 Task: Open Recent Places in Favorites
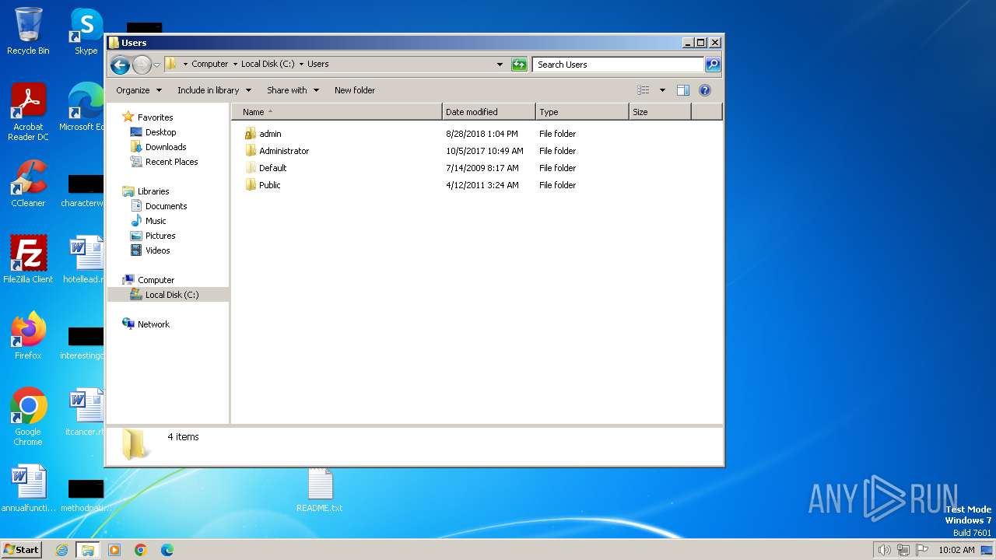click(171, 162)
